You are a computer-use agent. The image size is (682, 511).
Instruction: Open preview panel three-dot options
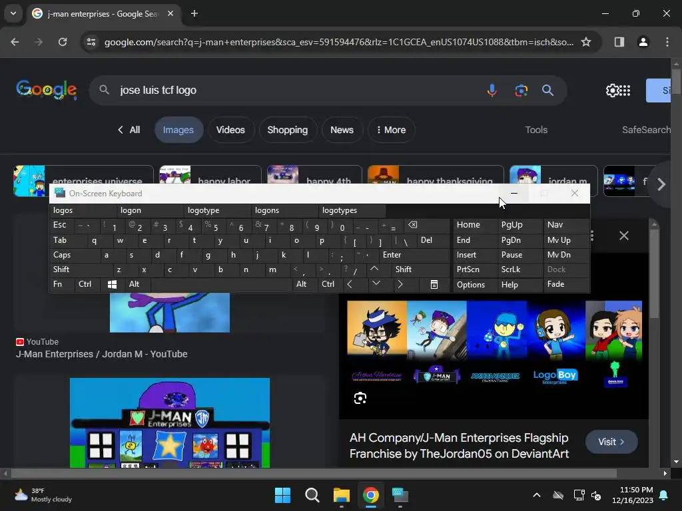pyautogui.click(x=592, y=236)
